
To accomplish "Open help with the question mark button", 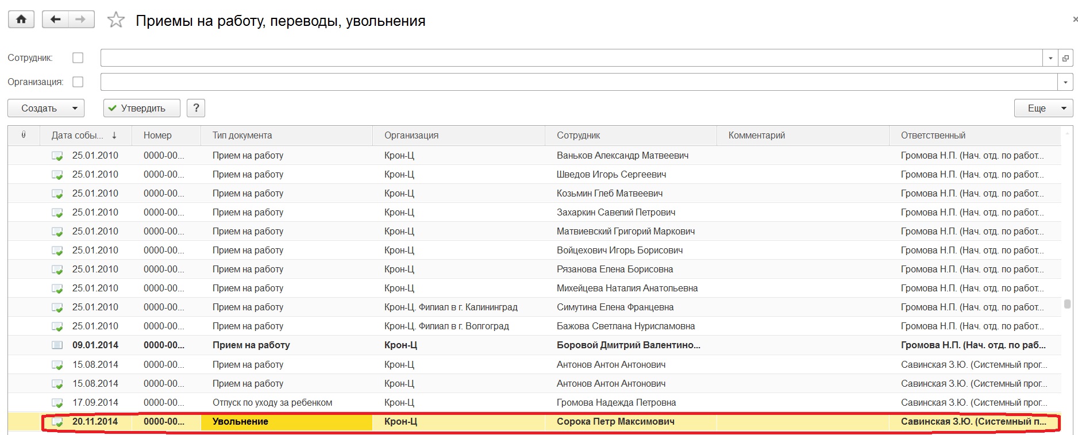I will coord(196,108).
